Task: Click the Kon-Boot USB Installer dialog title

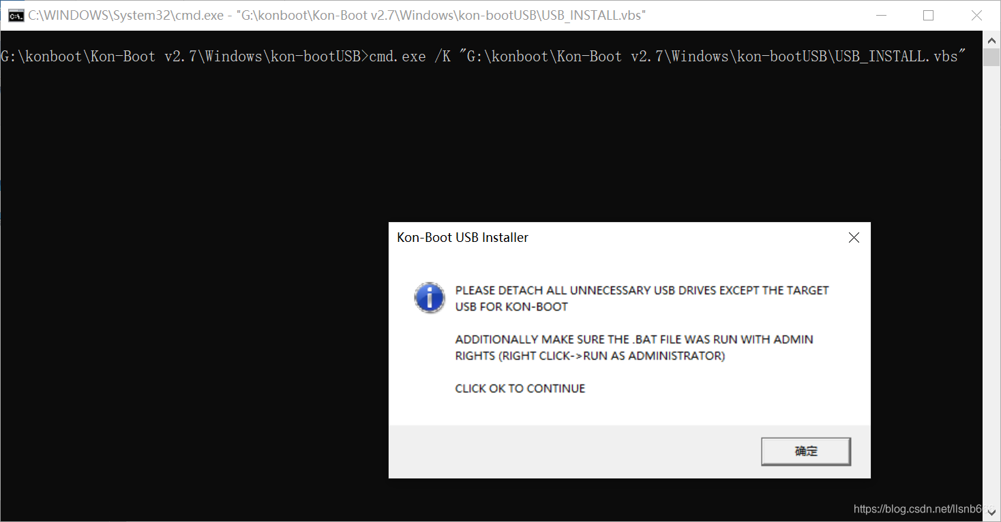Action: pyautogui.click(x=462, y=237)
